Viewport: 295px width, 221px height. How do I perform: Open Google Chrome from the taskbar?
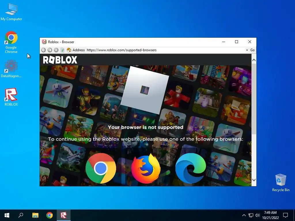tap(50, 215)
